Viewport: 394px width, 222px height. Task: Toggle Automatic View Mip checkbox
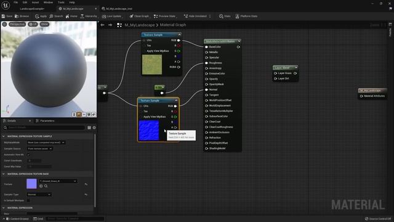[28, 155]
